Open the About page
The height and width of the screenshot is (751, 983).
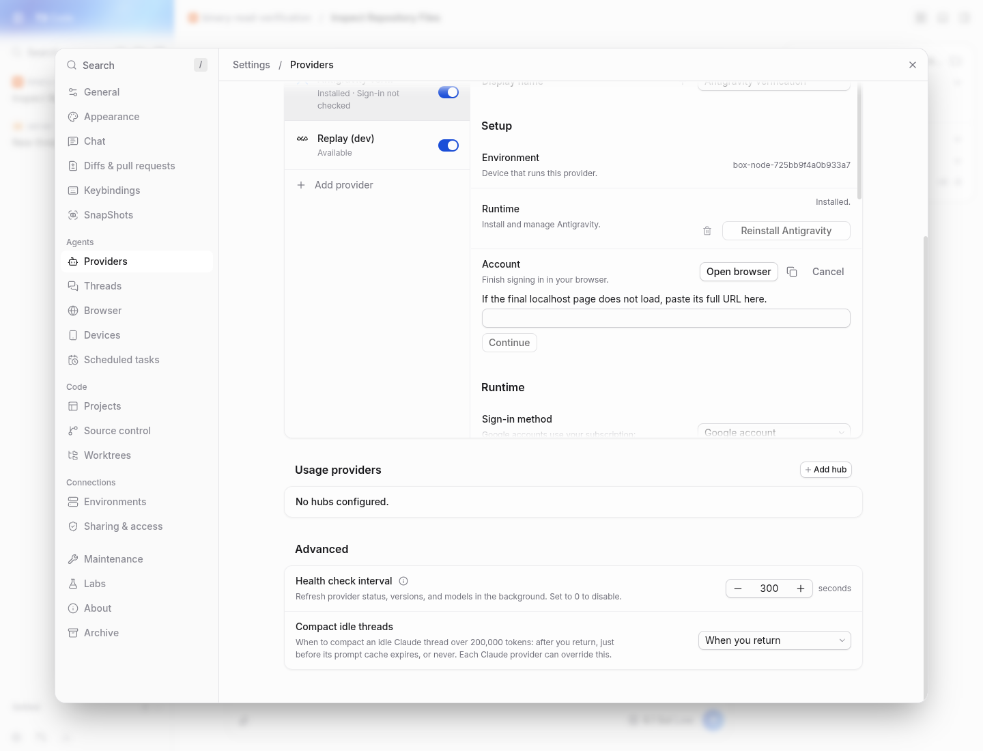[137, 608]
